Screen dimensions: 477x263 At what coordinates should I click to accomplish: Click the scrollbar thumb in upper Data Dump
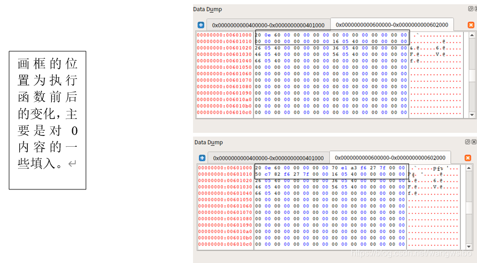(x=472, y=75)
